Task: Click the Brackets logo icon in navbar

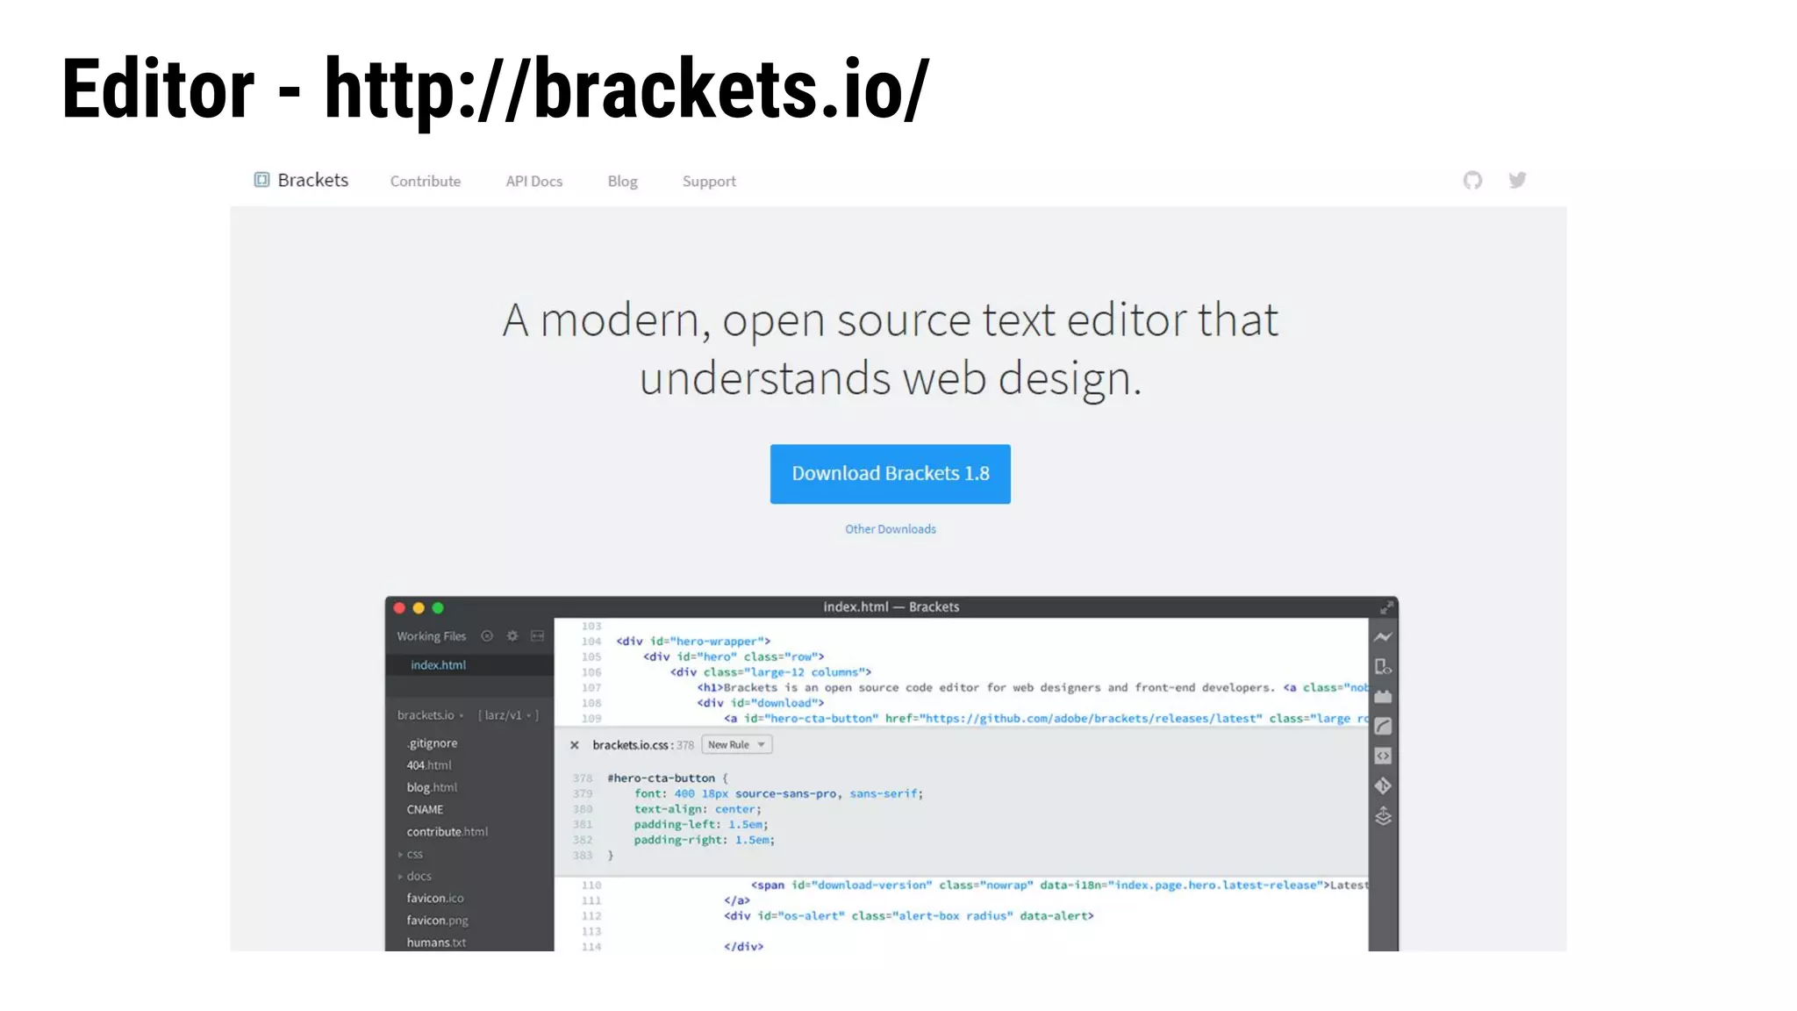Action: 261,180
